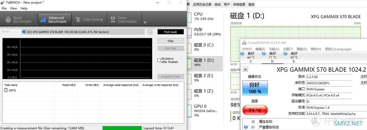The width and height of the screenshot is (367, 130).
Task: Select 内存 in Task Manager sidebar
Action: click(205, 32)
